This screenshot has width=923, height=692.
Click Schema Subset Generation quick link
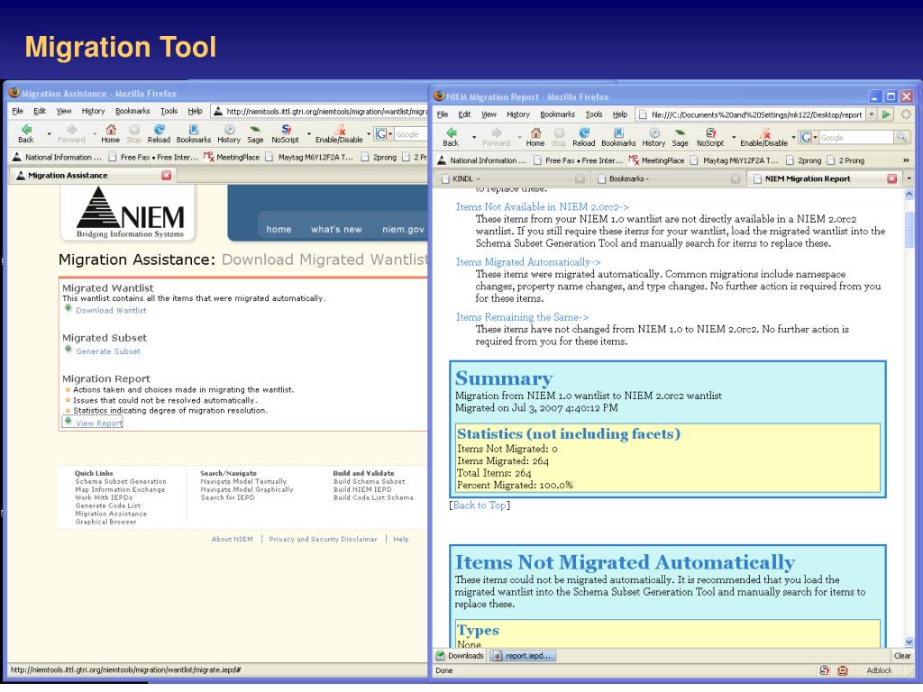(x=121, y=481)
